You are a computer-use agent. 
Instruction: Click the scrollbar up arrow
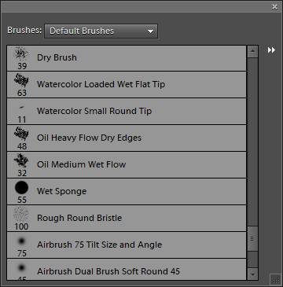tap(252, 52)
